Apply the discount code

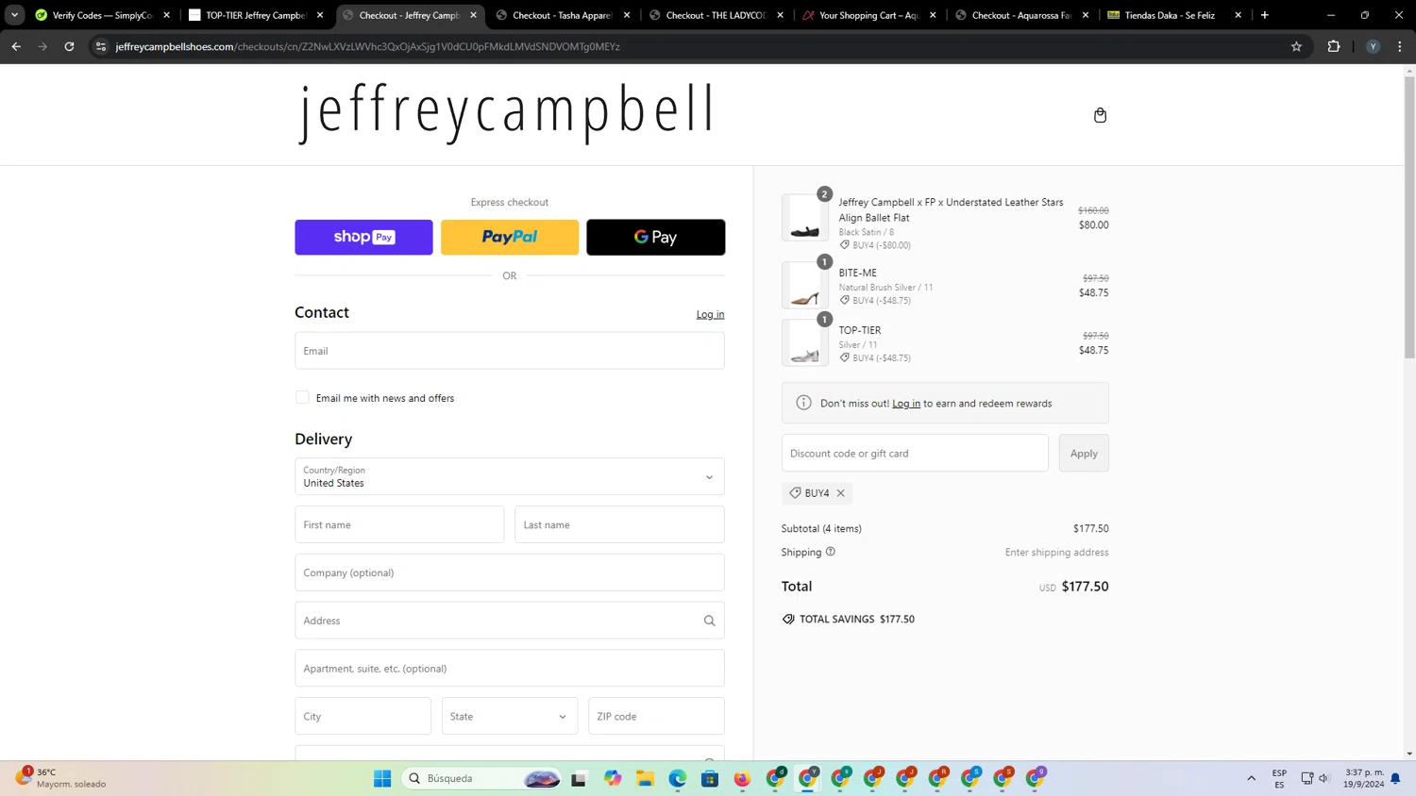1084,454
